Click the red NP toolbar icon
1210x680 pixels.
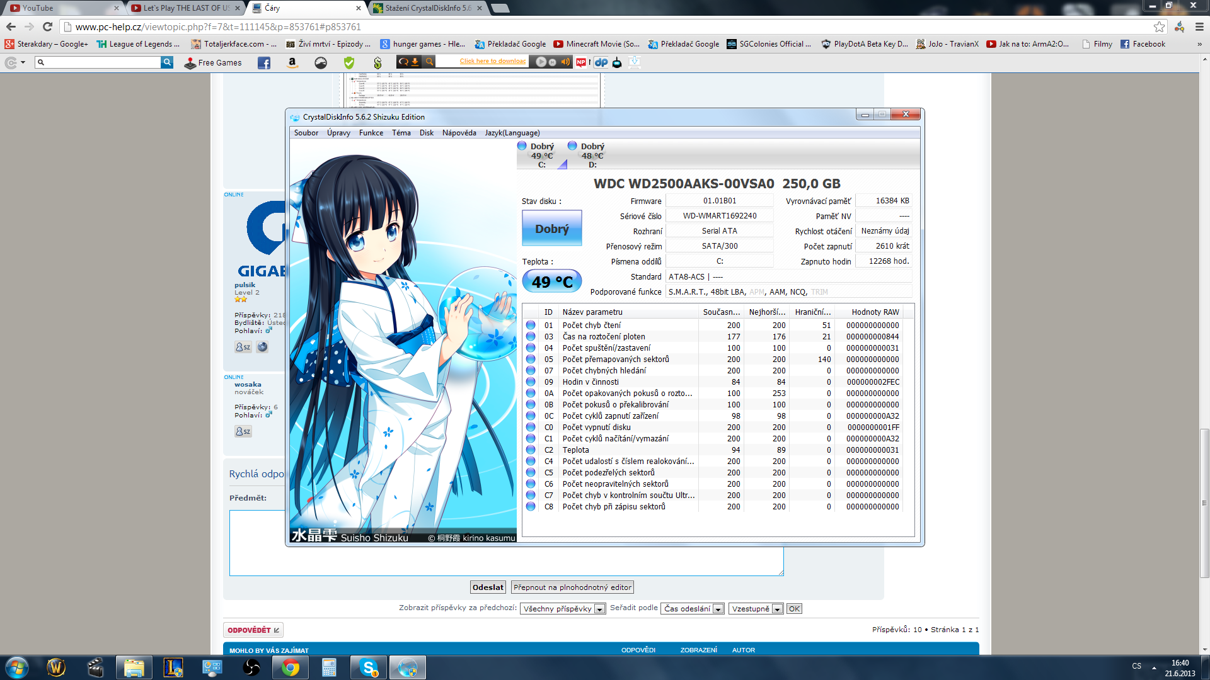(581, 62)
